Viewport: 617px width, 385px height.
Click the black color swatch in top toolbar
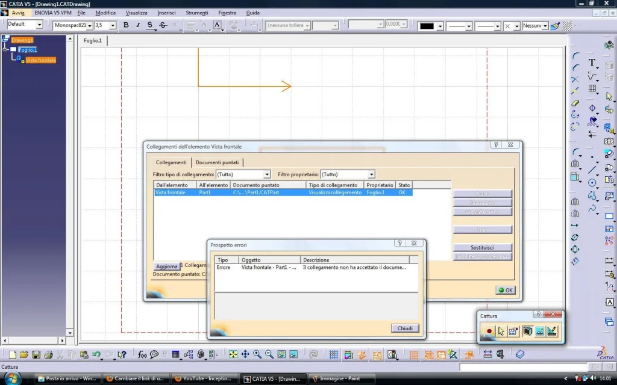(x=427, y=26)
